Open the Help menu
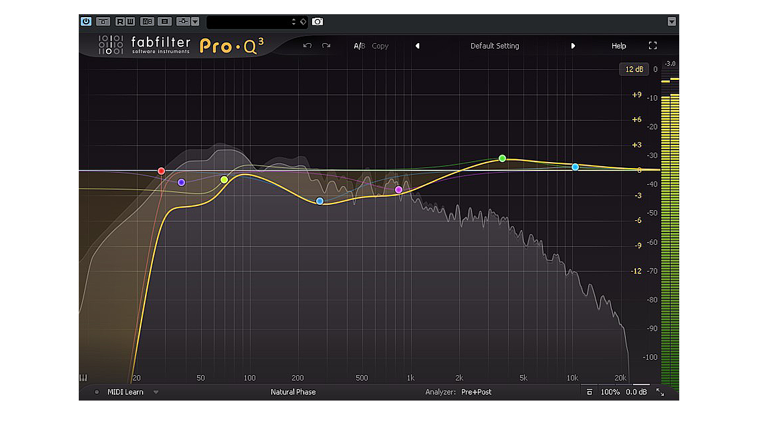758x426 pixels. point(619,46)
